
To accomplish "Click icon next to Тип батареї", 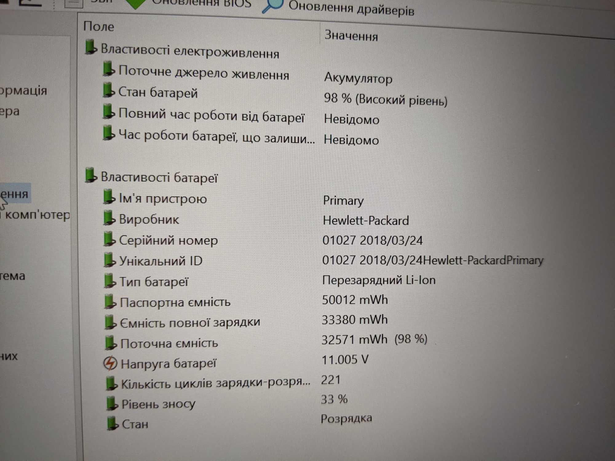I will pos(110,281).
